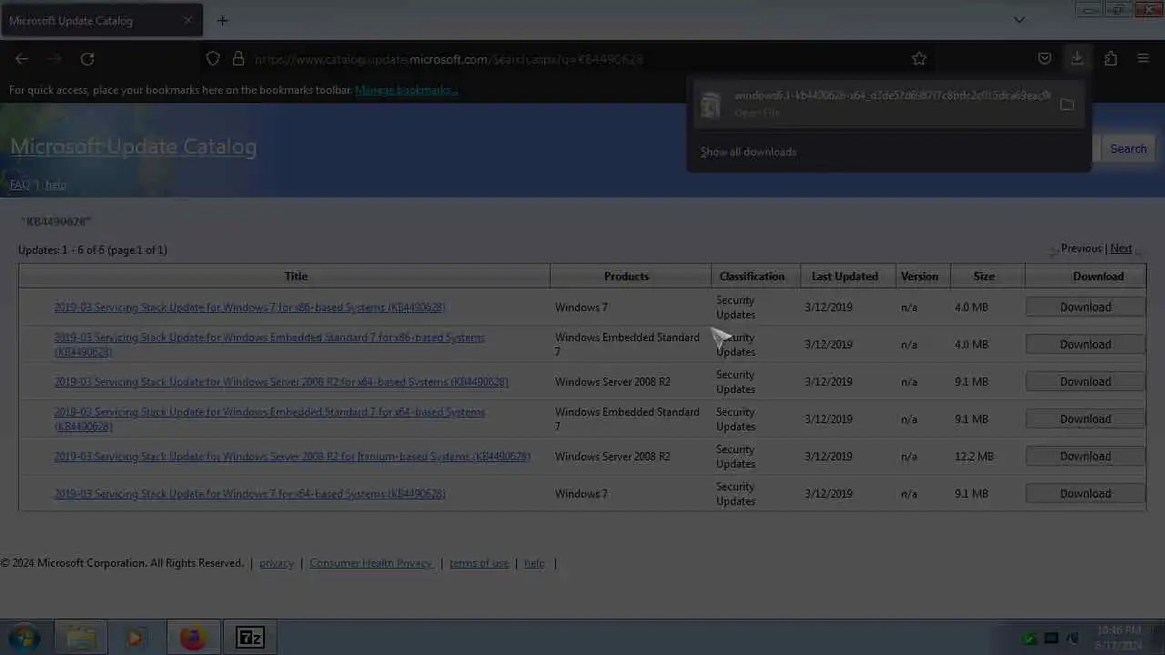Click the green tray status icon
Screen dimensions: 1165x655
tap(1029, 639)
